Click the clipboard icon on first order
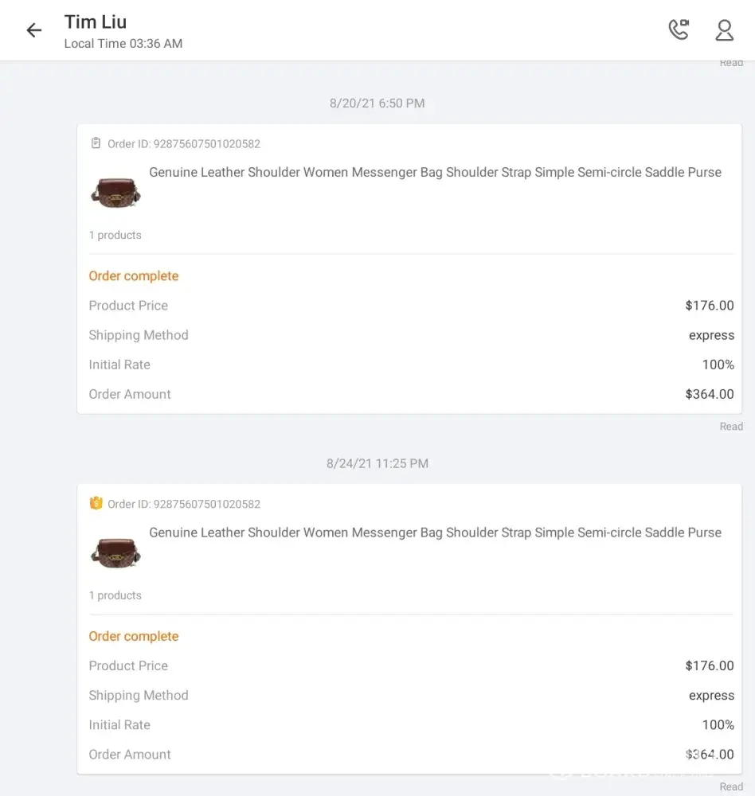This screenshot has height=796, width=755. (x=96, y=143)
